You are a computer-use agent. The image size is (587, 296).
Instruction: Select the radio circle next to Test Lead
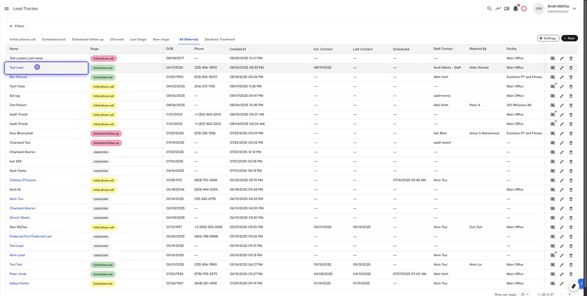(37, 67)
